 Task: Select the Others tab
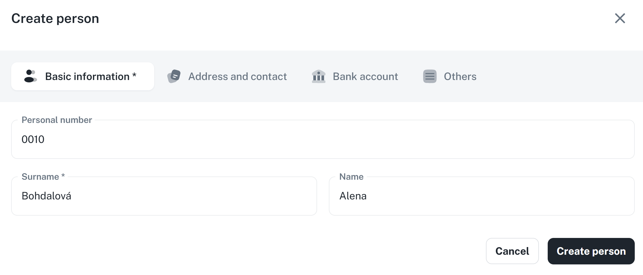click(460, 76)
